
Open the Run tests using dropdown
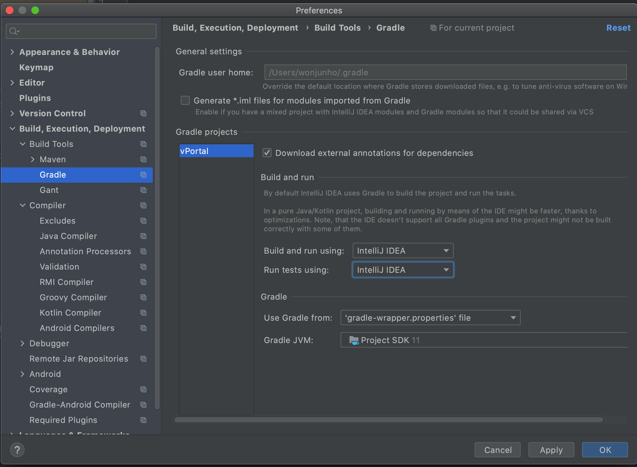tap(403, 270)
